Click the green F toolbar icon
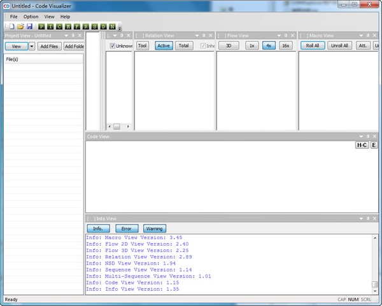The image size is (382, 306). tap(77, 26)
